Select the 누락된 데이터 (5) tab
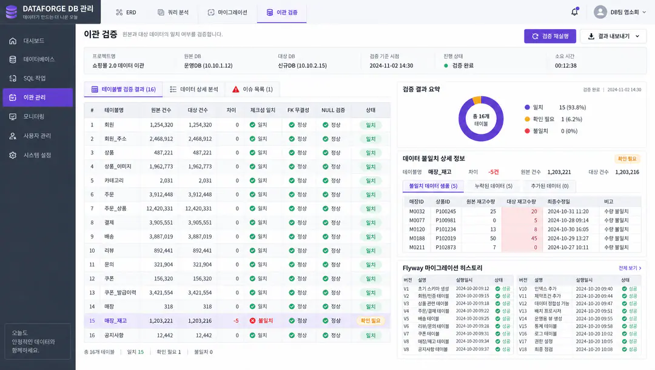The image size is (655, 370). coord(493,186)
